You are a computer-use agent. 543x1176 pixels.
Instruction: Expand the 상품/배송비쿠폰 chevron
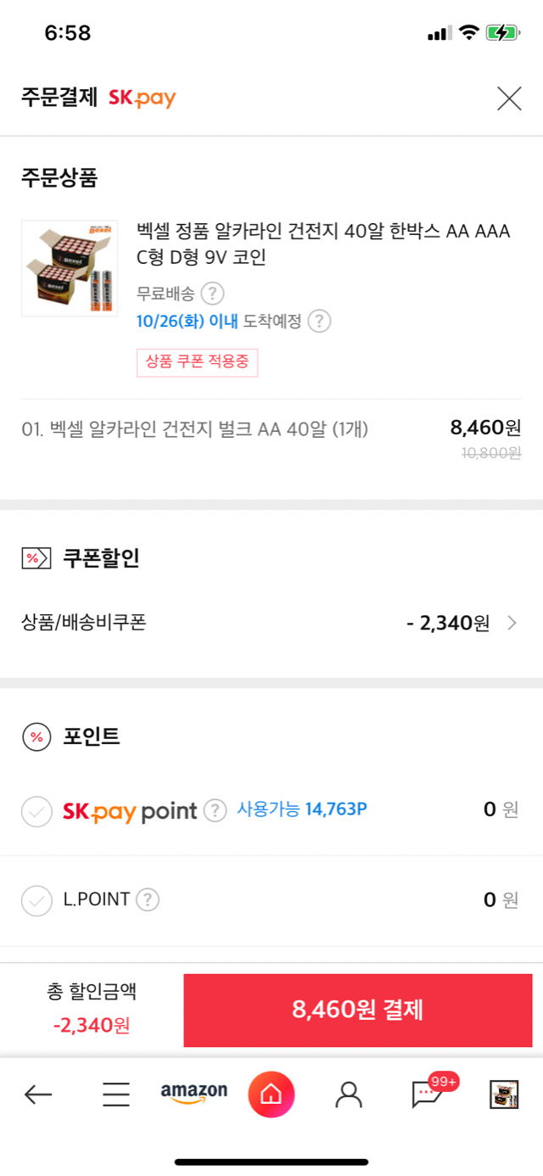[512, 623]
